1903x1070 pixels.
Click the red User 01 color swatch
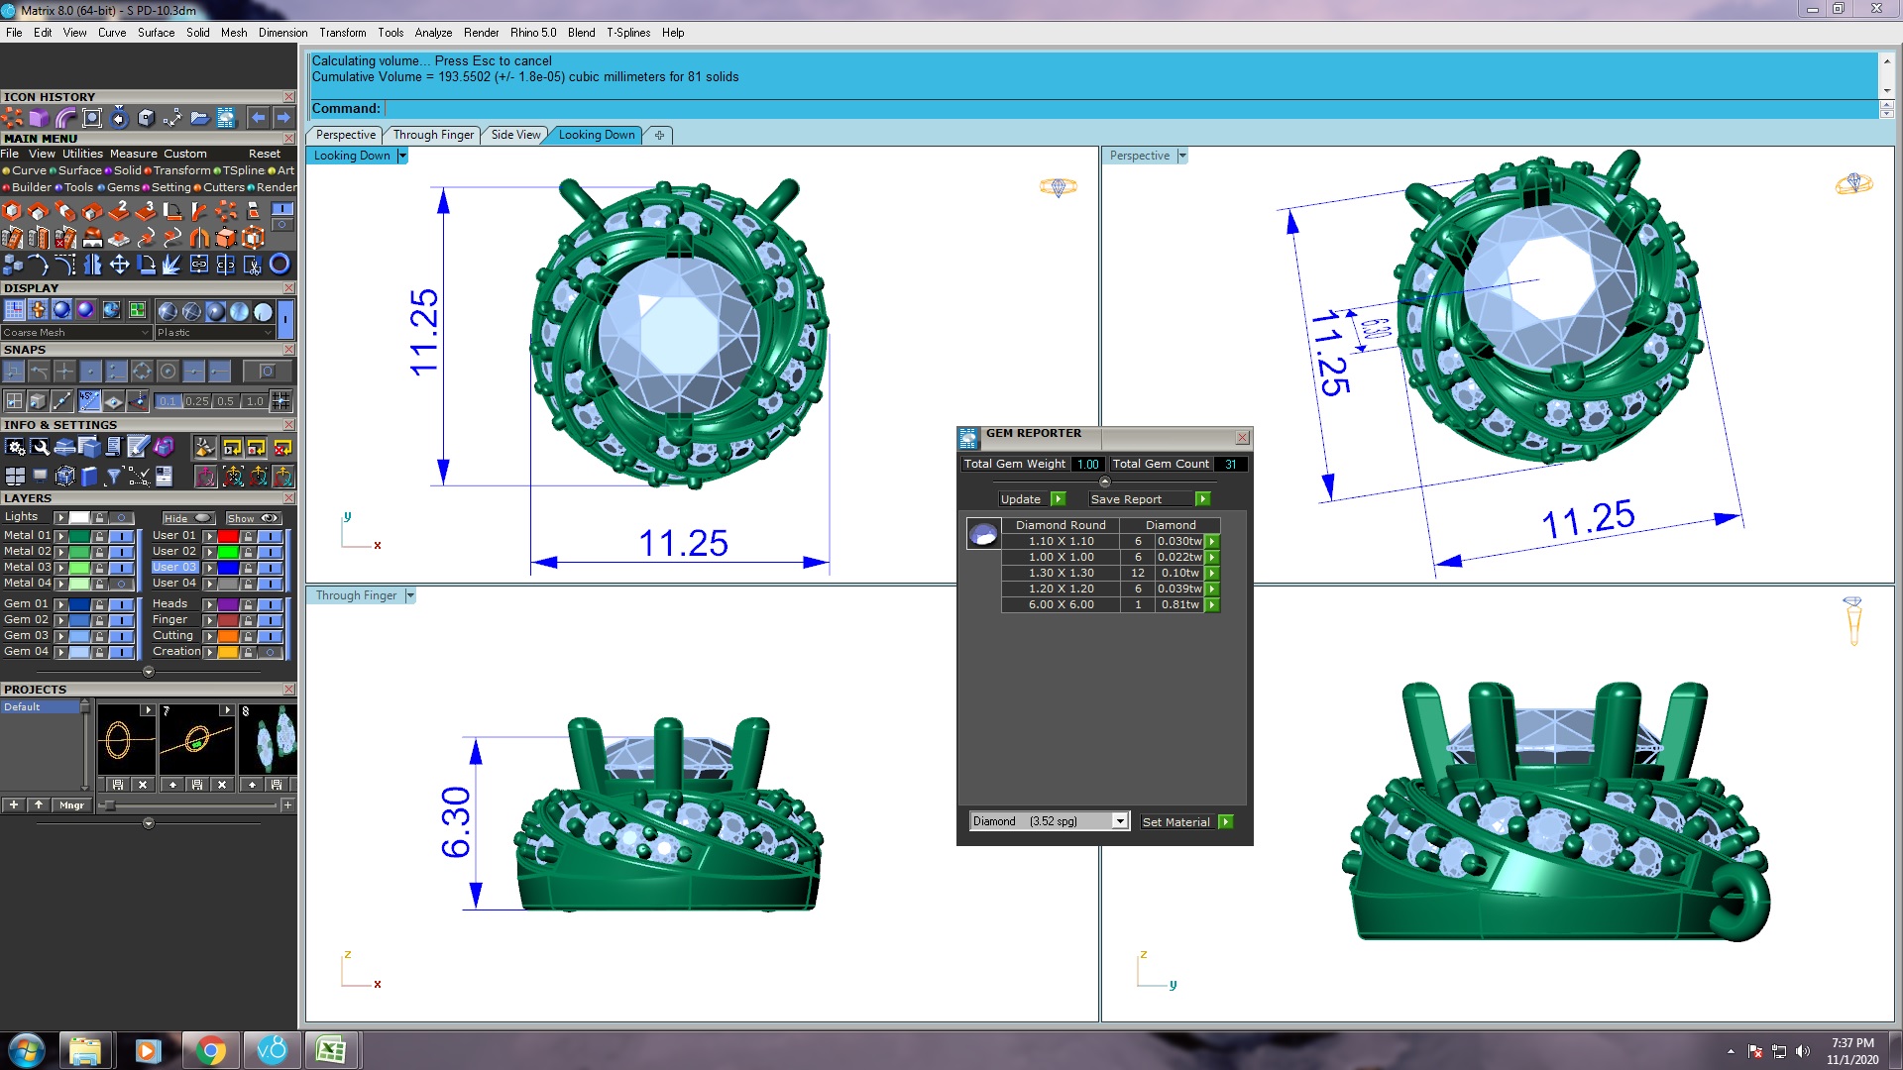tap(227, 536)
